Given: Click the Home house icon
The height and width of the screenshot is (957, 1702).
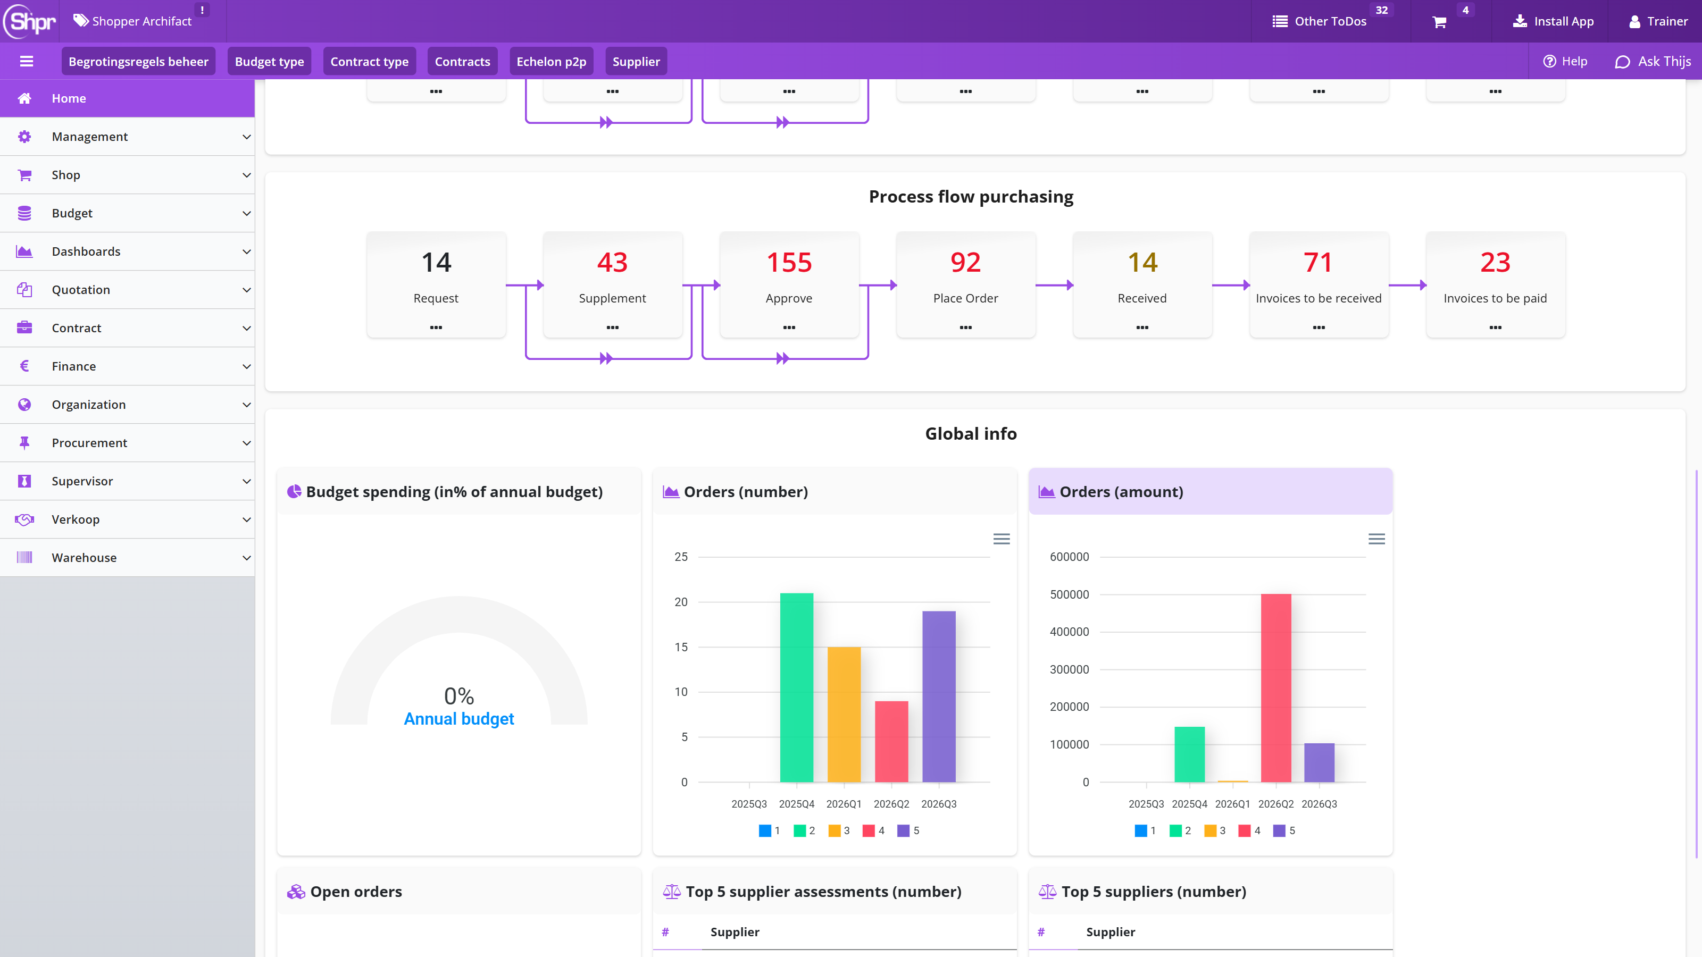Looking at the screenshot, I should (24, 98).
